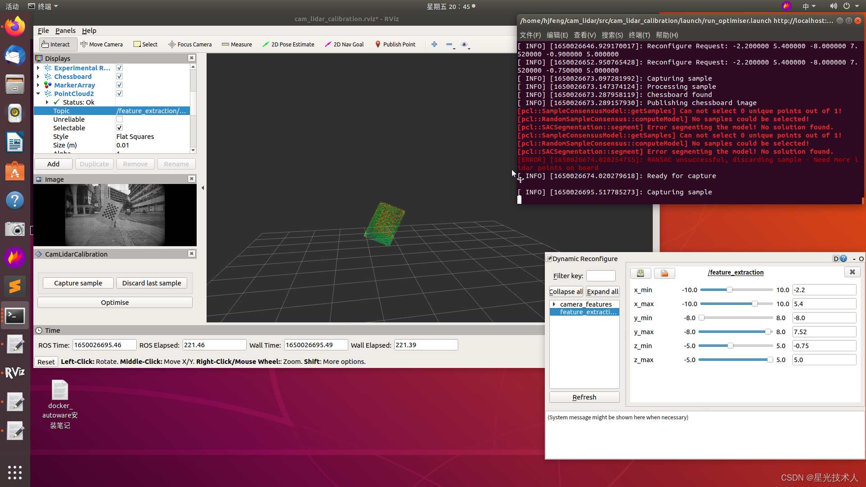Screen dimensions: 866x487
Task: Uncheck the MarkerArray display checkbox
Action: coord(120,85)
